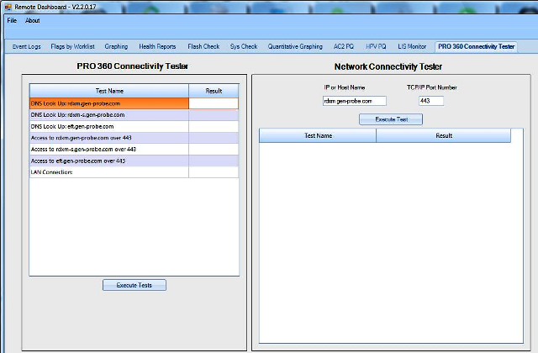Image resolution: width=538 pixels, height=353 pixels.
Task: Click Result column header in PRO 360 table
Action: [x=214, y=91]
